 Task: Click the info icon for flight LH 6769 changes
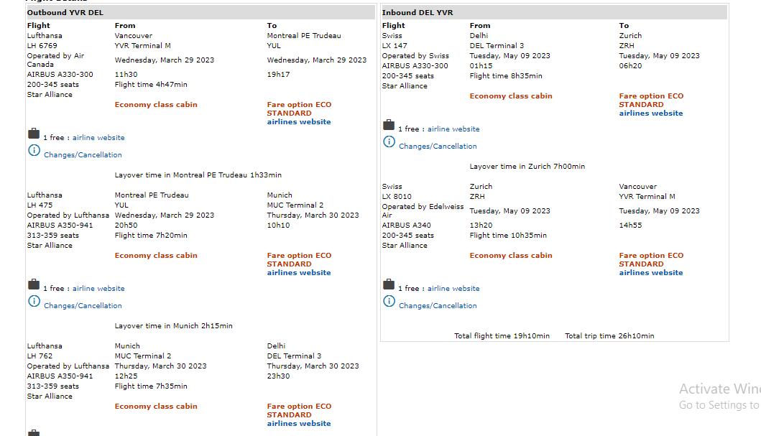pyautogui.click(x=34, y=150)
